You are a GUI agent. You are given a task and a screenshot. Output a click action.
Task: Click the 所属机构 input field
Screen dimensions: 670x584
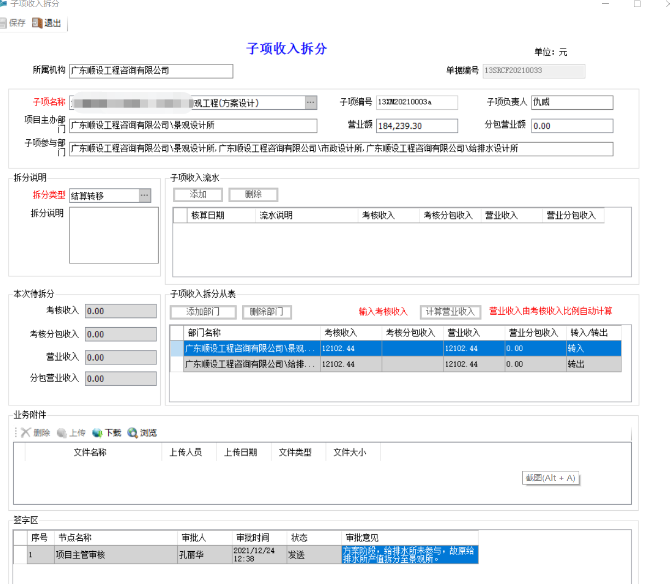point(151,71)
